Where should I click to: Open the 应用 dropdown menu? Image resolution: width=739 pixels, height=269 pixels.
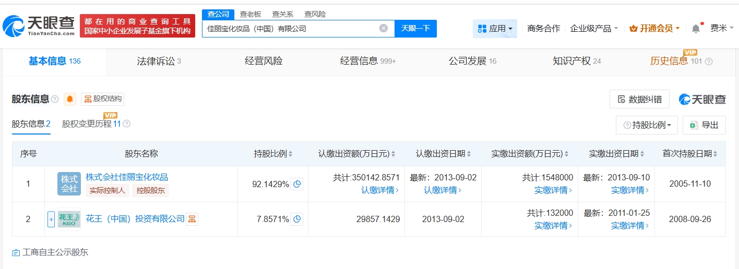(x=495, y=29)
